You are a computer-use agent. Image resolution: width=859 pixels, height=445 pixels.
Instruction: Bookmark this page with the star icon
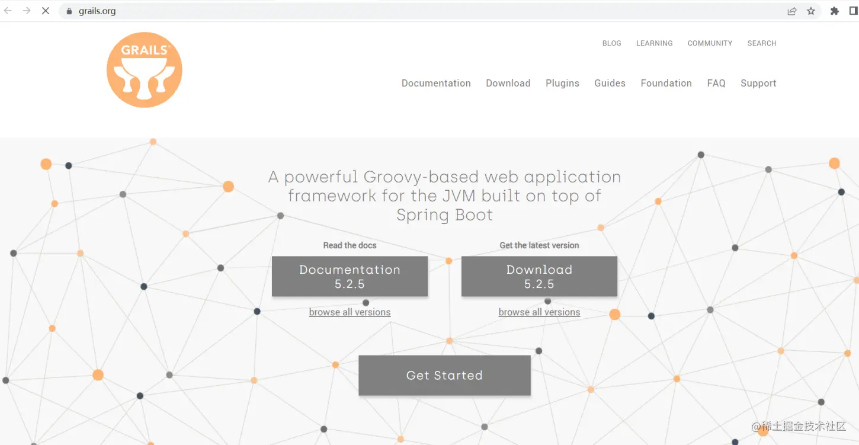click(x=811, y=11)
